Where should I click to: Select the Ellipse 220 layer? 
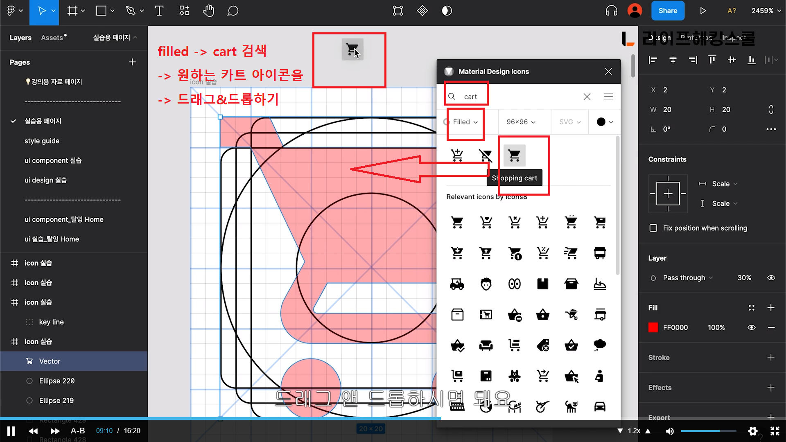[x=57, y=381]
